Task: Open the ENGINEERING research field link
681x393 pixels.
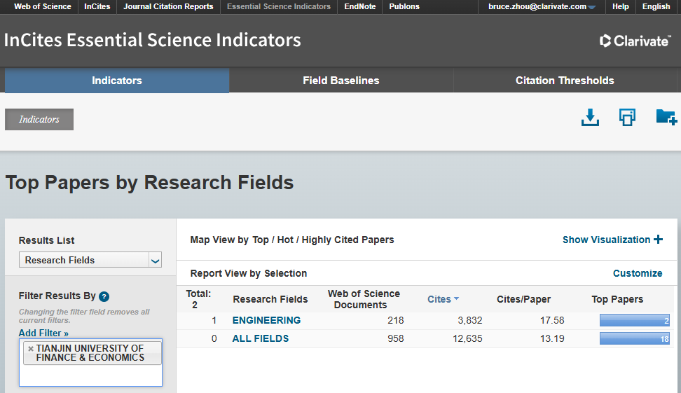Action: 266,320
